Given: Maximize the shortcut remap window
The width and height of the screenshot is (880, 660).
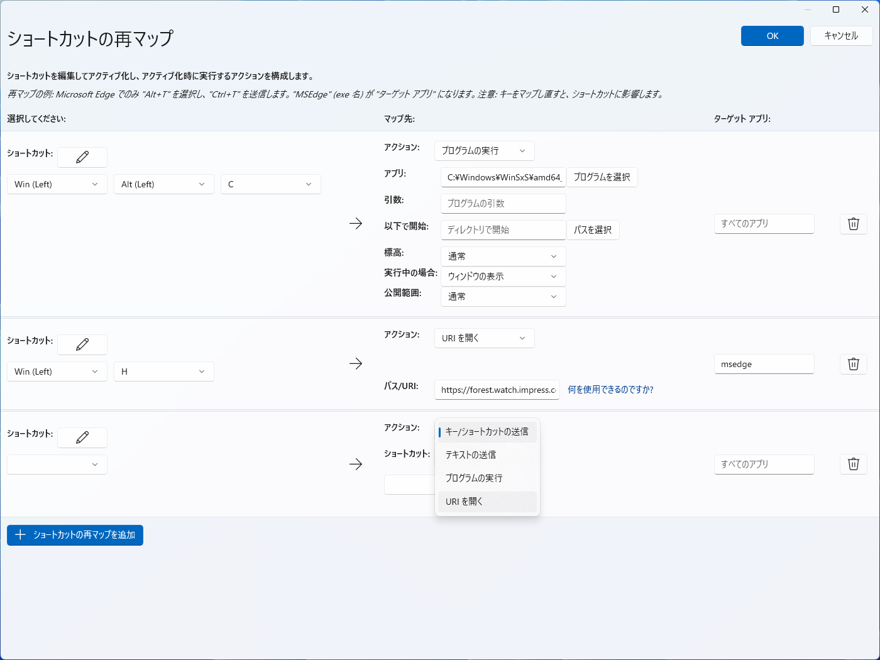Looking at the screenshot, I should (x=836, y=9).
